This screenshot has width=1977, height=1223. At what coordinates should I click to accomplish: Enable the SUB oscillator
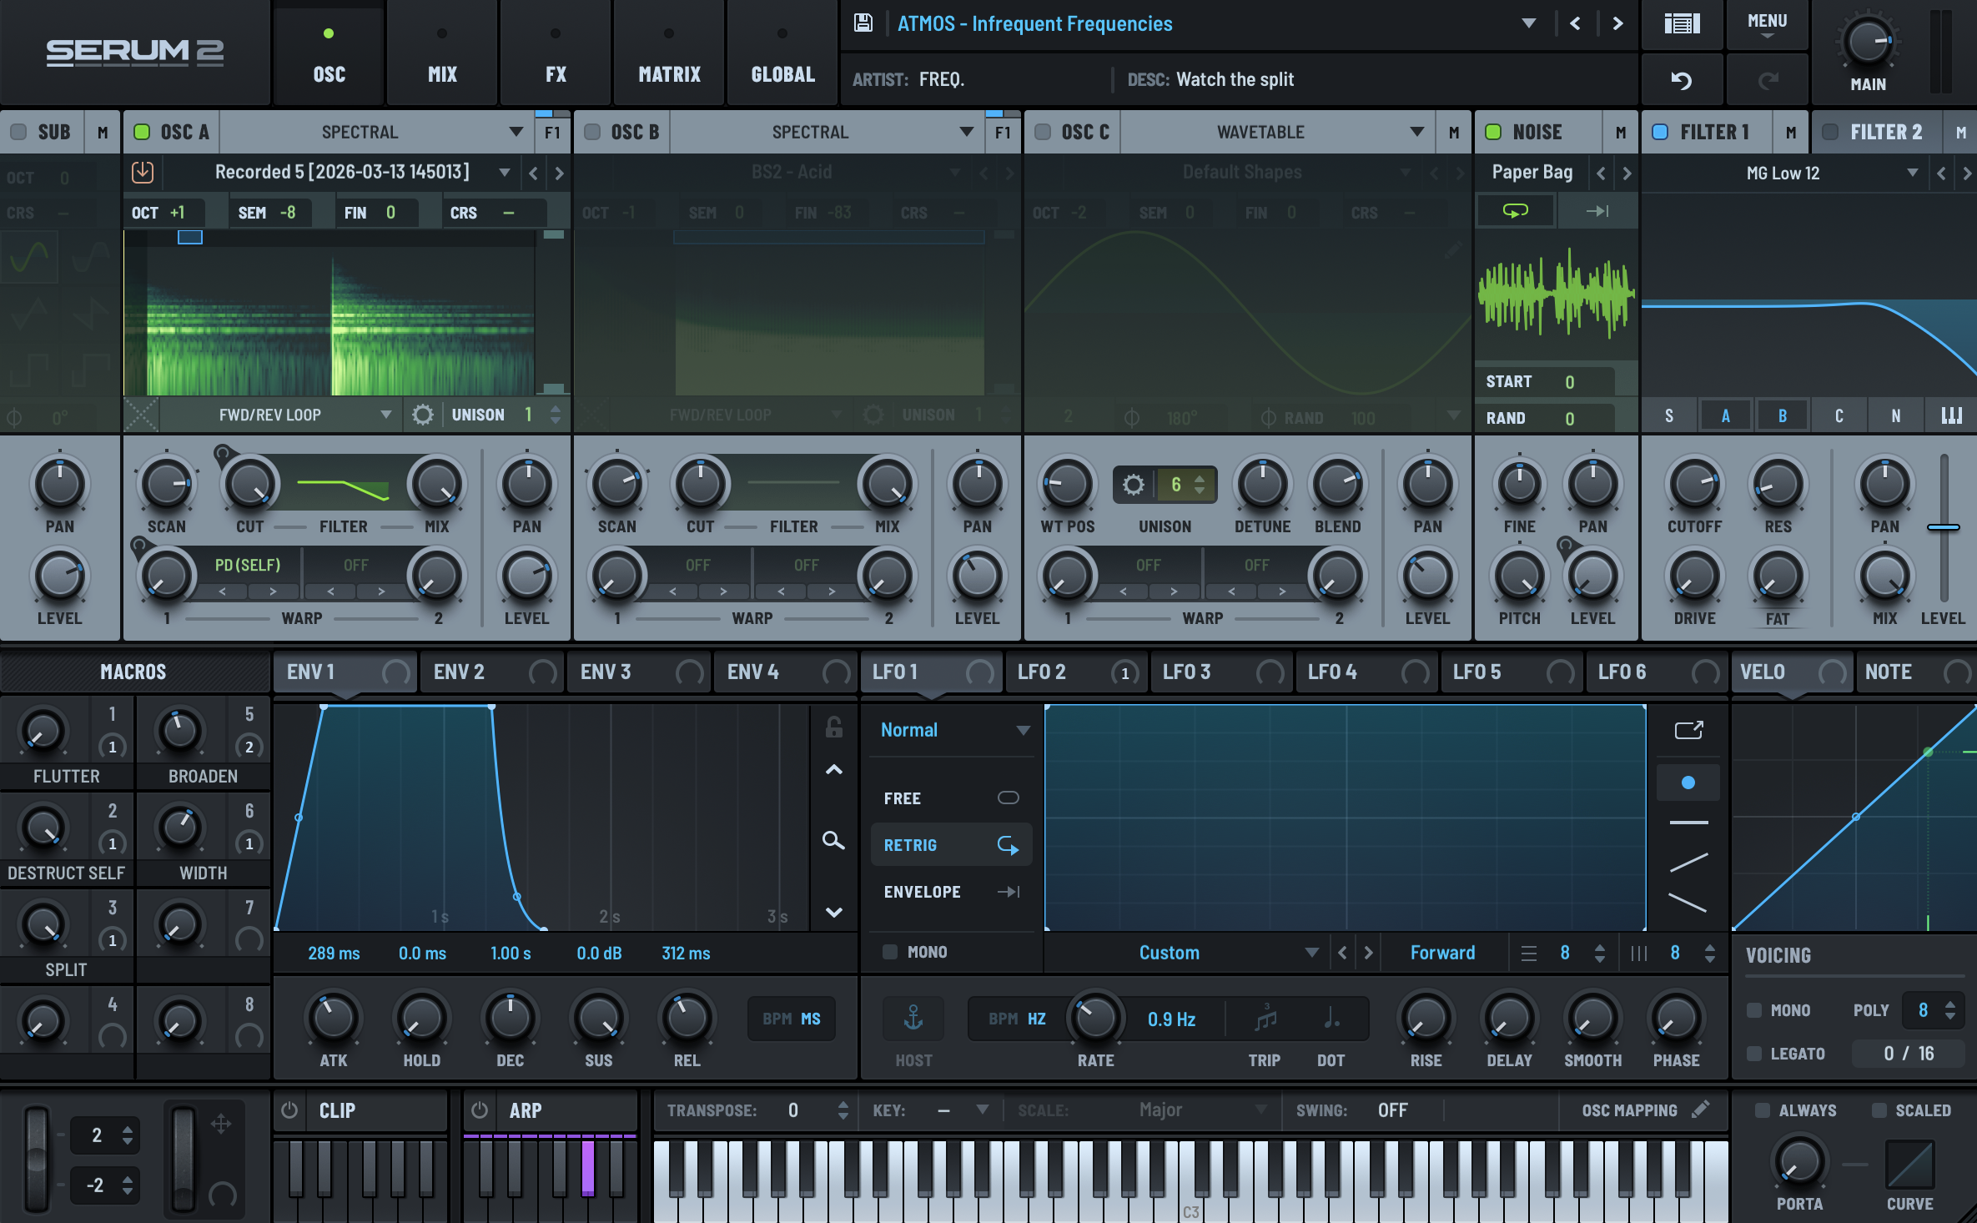click(x=18, y=132)
